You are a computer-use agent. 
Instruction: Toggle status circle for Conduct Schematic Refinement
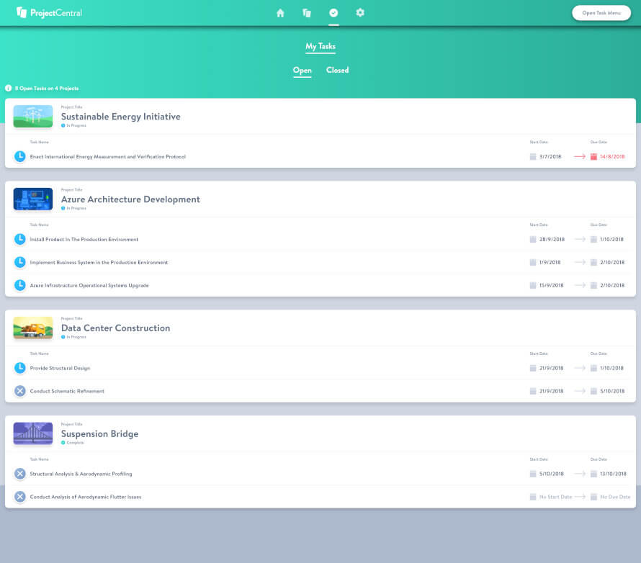tap(20, 391)
